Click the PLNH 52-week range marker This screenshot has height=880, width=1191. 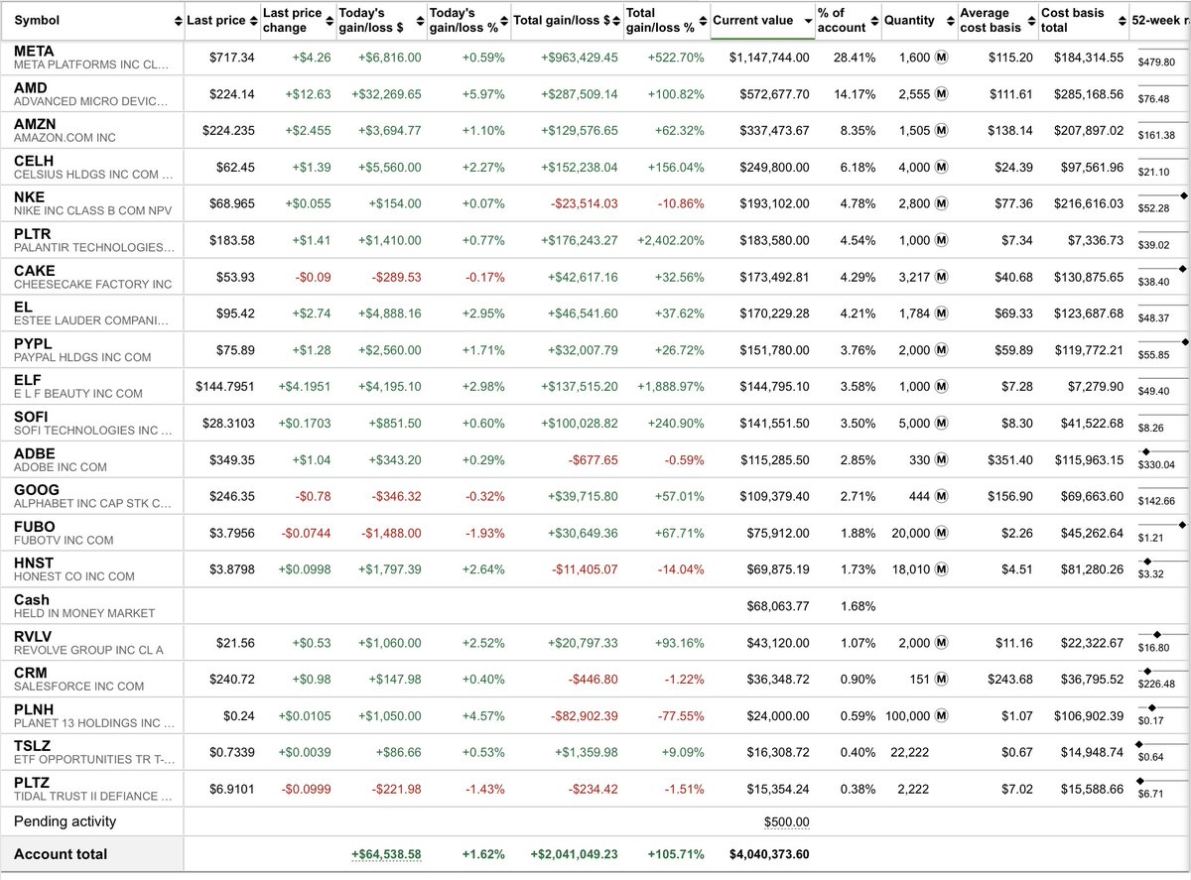(x=1152, y=707)
